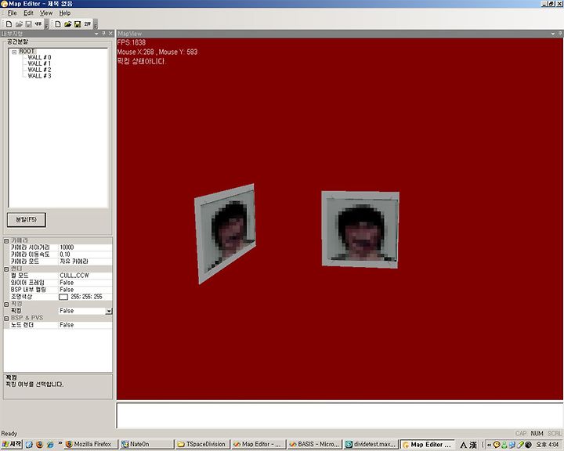
Task: Open the MapView panel's dropdown arrow
Action: [553, 34]
